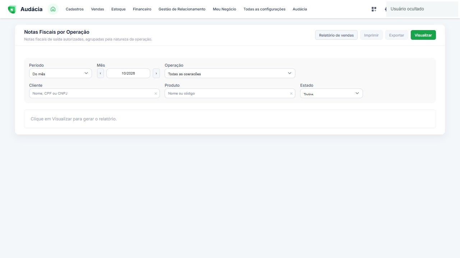This screenshot has width=460, height=258.
Task: Open Gestão de Relacionamento menu
Action: click(182, 9)
